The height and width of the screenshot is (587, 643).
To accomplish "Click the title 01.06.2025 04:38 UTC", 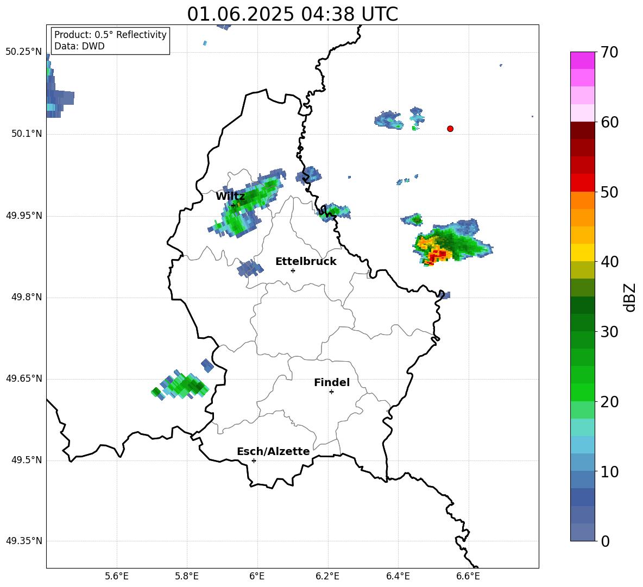I will coord(292,14).
